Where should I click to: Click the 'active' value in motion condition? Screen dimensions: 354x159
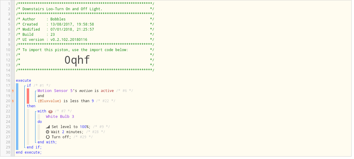(107, 91)
